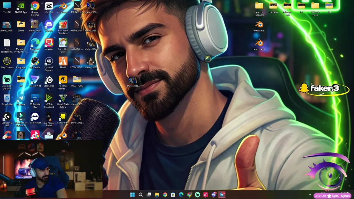Select the 0E562D9C image file

point(77,44)
